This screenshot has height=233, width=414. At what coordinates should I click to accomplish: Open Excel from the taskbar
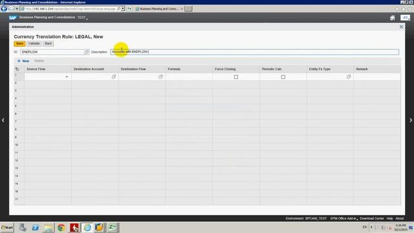tap(112, 227)
